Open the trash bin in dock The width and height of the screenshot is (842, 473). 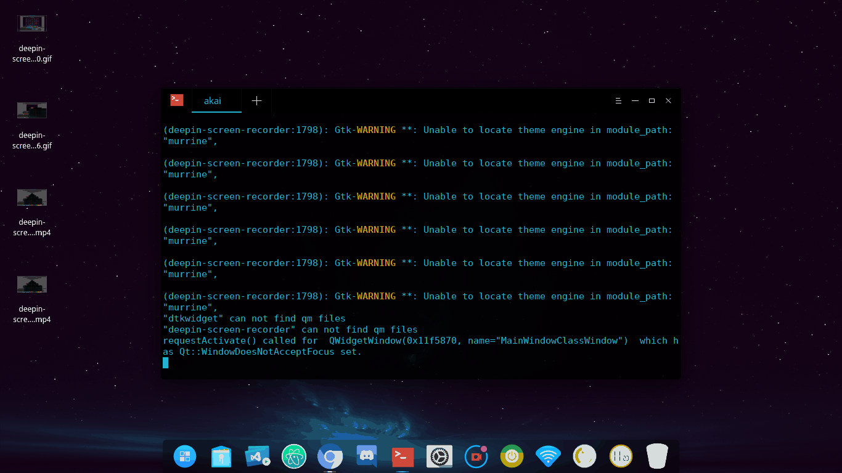point(657,456)
